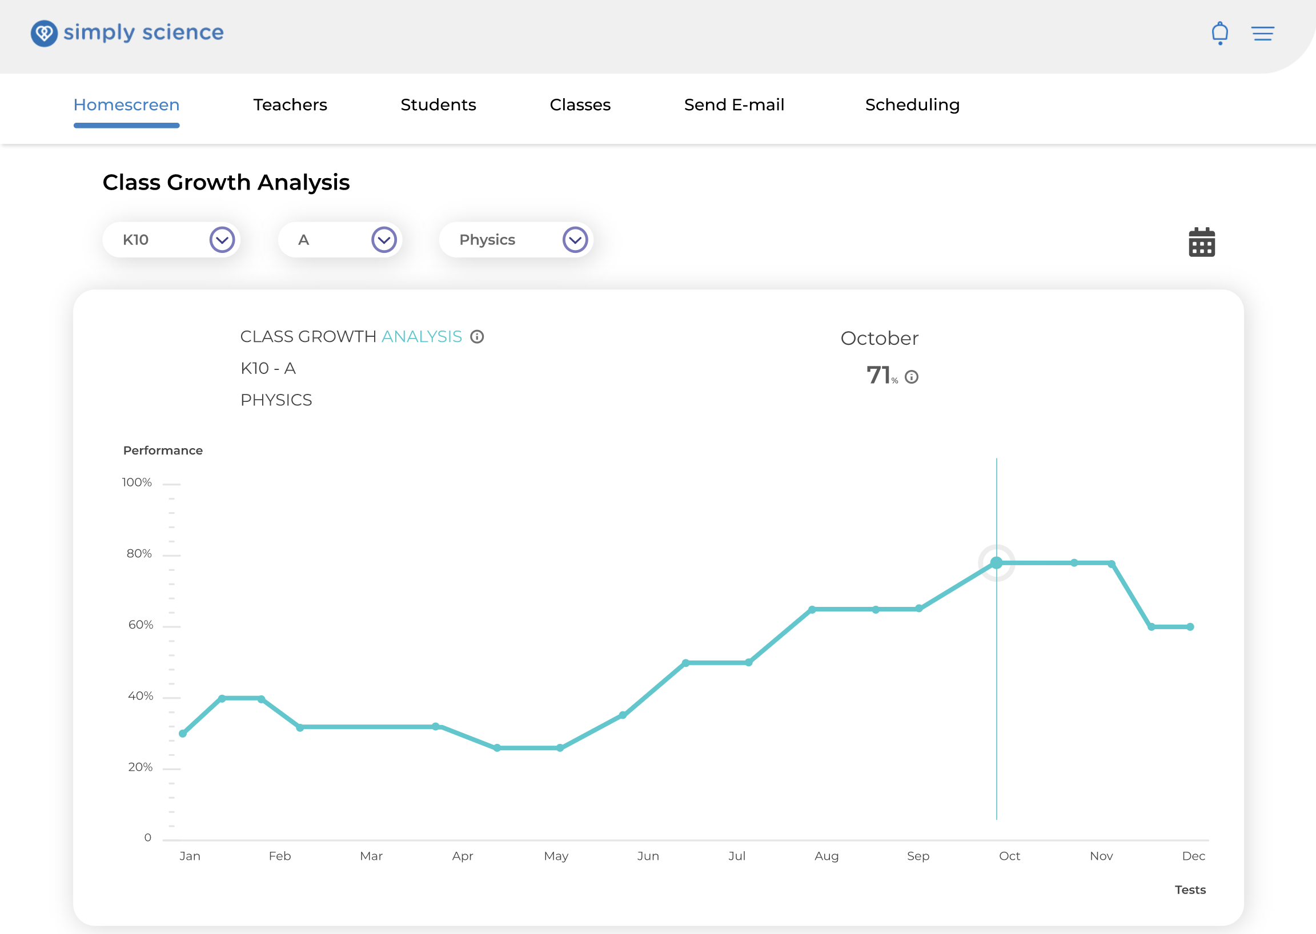Select the last December data point
This screenshot has width=1316, height=934.
[1190, 627]
